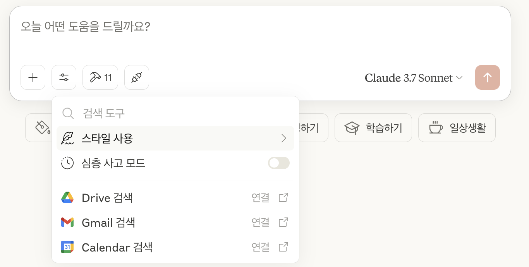Select the 스타일 사용 menu item

[x=107, y=138]
